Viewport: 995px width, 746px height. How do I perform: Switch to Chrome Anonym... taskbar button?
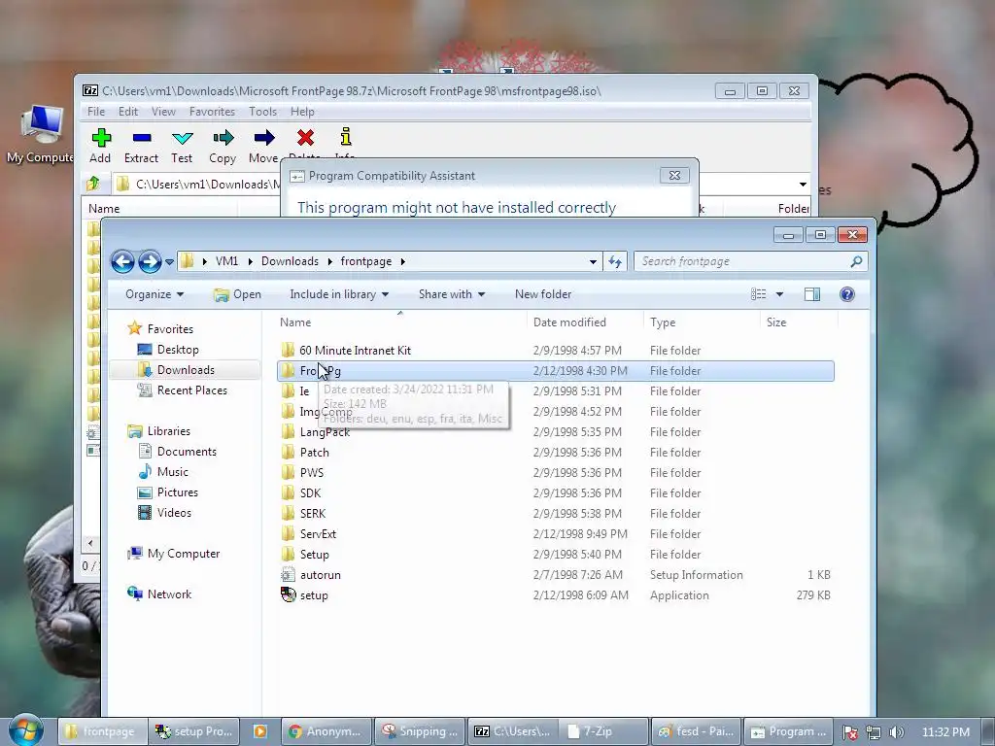click(326, 731)
